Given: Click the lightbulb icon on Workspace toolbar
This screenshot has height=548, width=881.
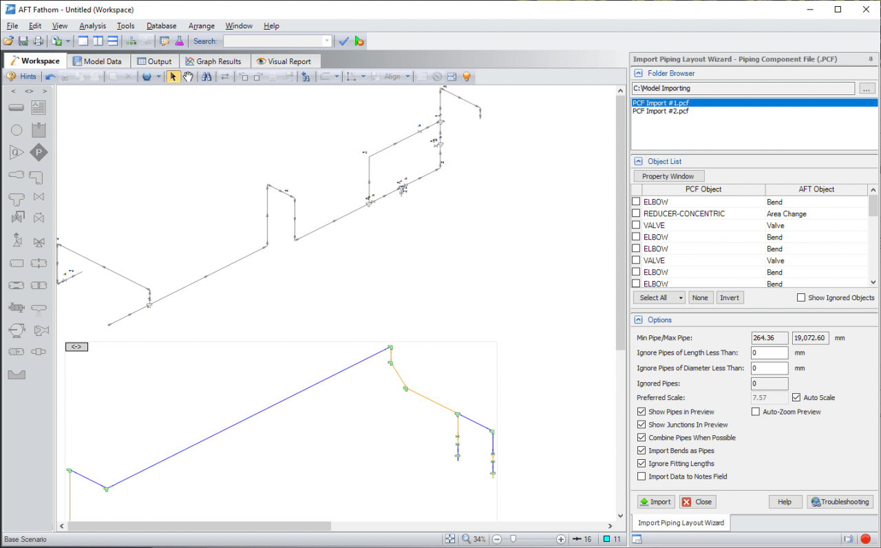Looking at the screenshot, I should [466, 76].
